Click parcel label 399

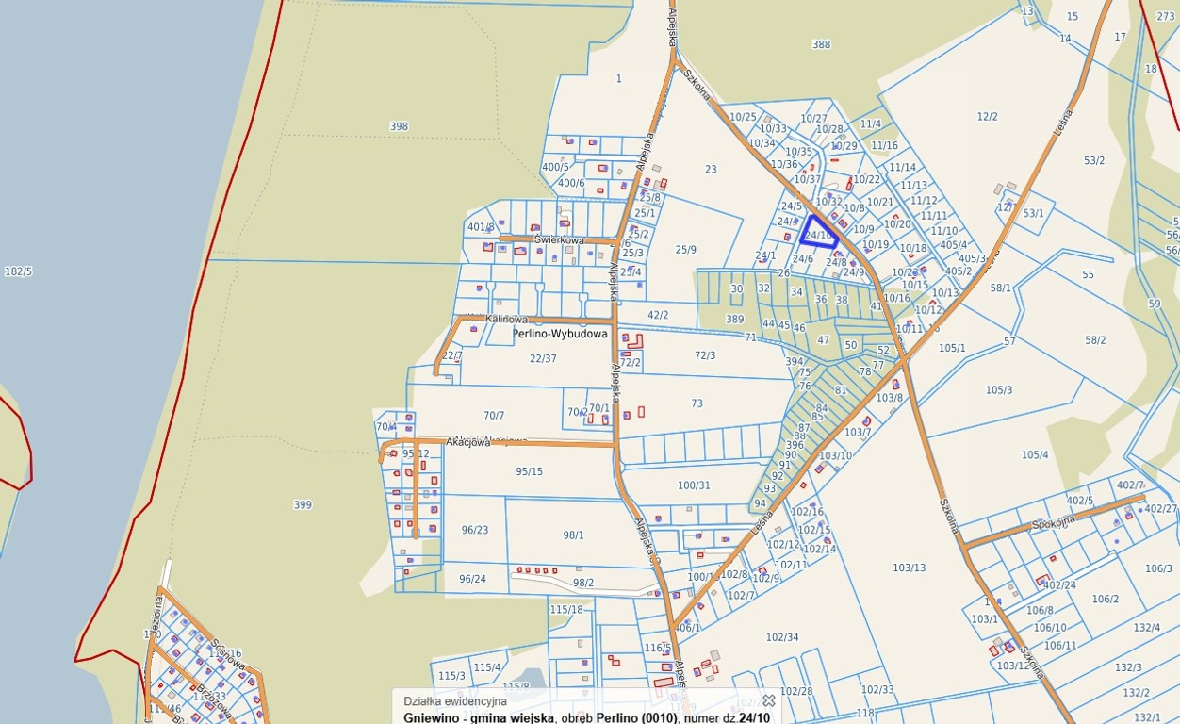click(x=302, y=505)
